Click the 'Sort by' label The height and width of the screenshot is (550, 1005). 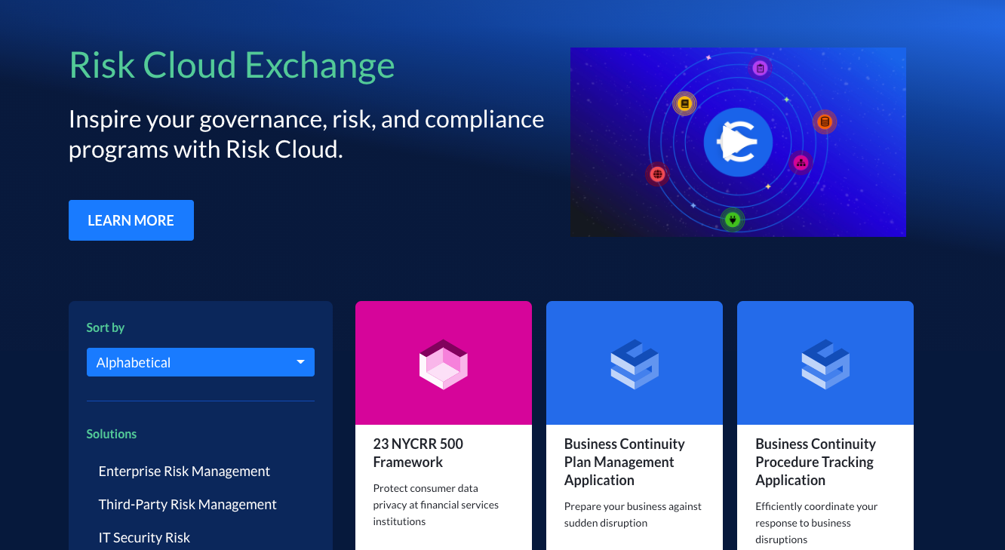(x=106, y=327)
